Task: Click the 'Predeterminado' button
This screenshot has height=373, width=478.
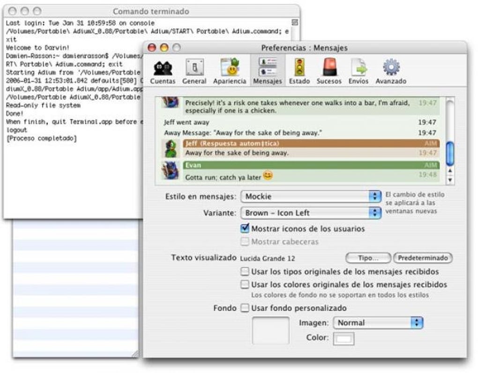Action: tap(423, 258)
